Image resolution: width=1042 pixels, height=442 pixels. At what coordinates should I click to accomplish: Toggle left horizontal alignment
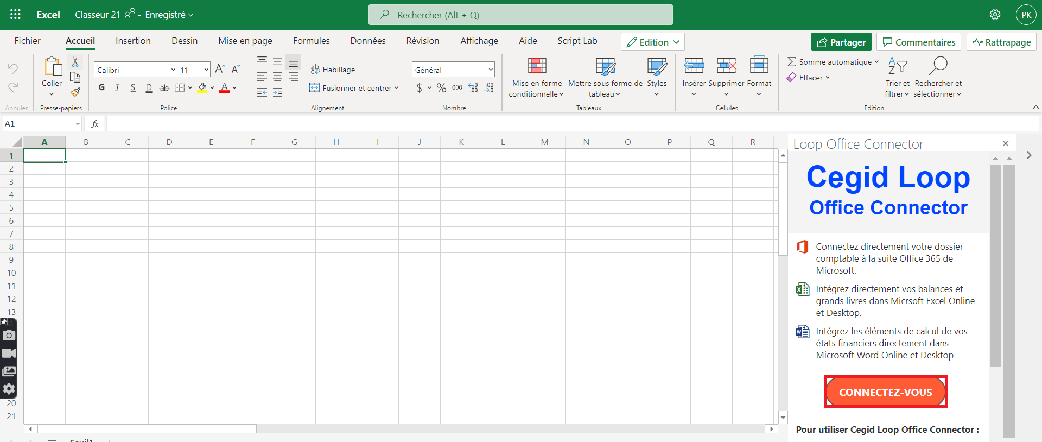262,77
